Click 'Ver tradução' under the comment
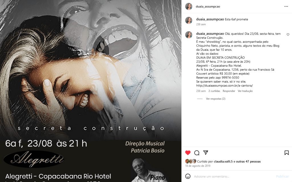Screen dimensions: 292x182 tap(245, 91)
